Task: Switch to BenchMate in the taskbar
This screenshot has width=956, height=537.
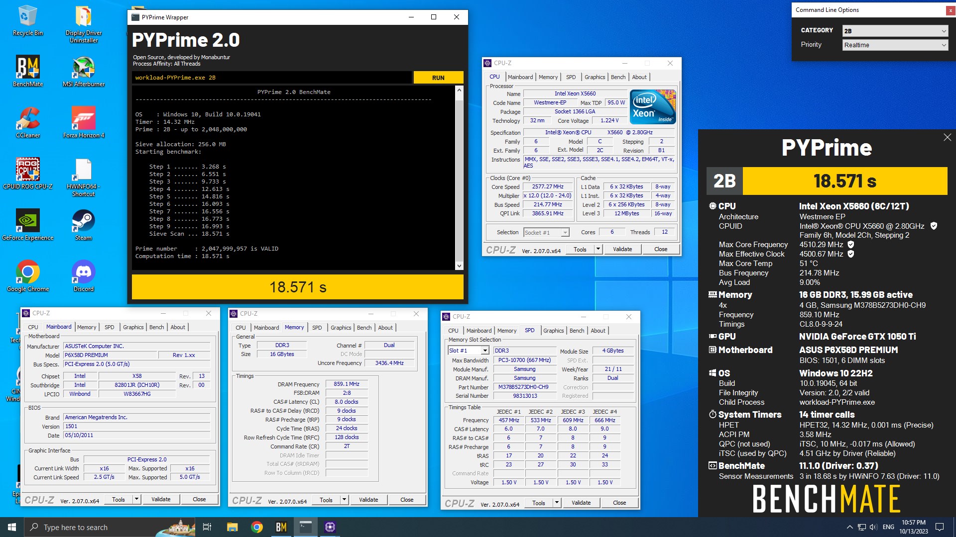Action: pyautogui.click(x=281, y=527)
